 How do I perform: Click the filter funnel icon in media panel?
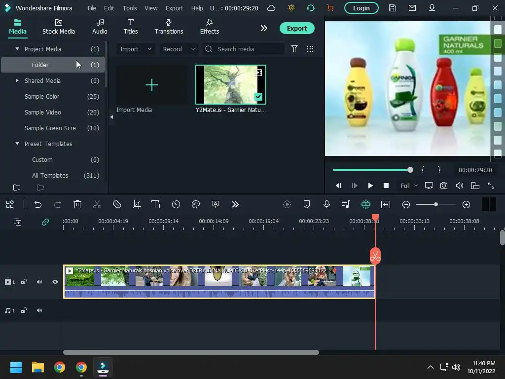[294, 49]
